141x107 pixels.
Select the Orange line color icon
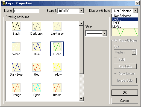tap(16, 88)
